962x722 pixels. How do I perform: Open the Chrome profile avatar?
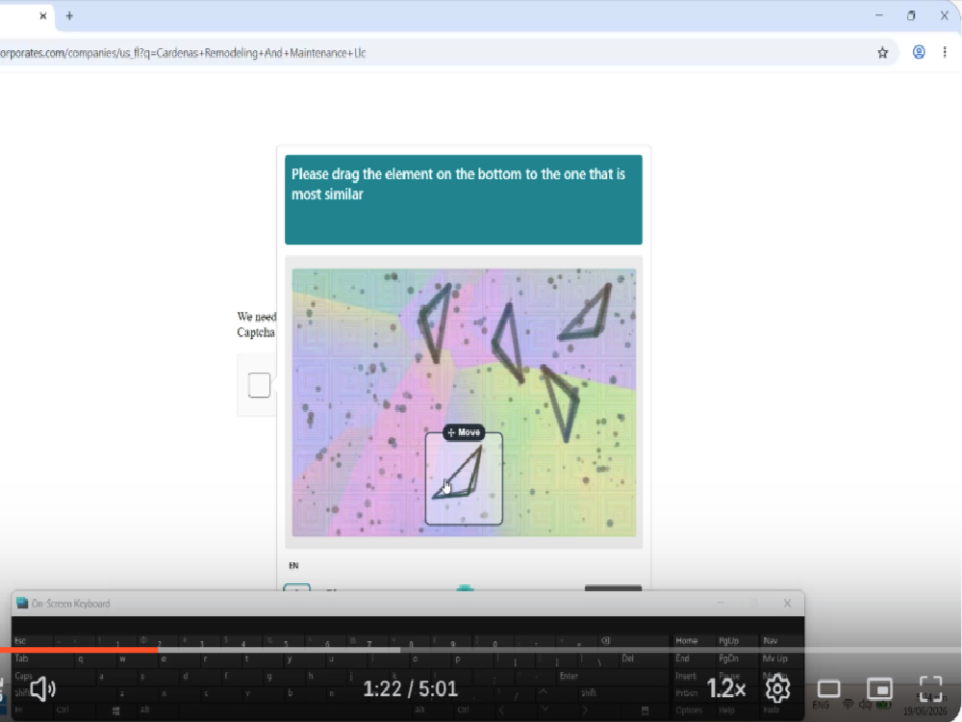(919, 52)
